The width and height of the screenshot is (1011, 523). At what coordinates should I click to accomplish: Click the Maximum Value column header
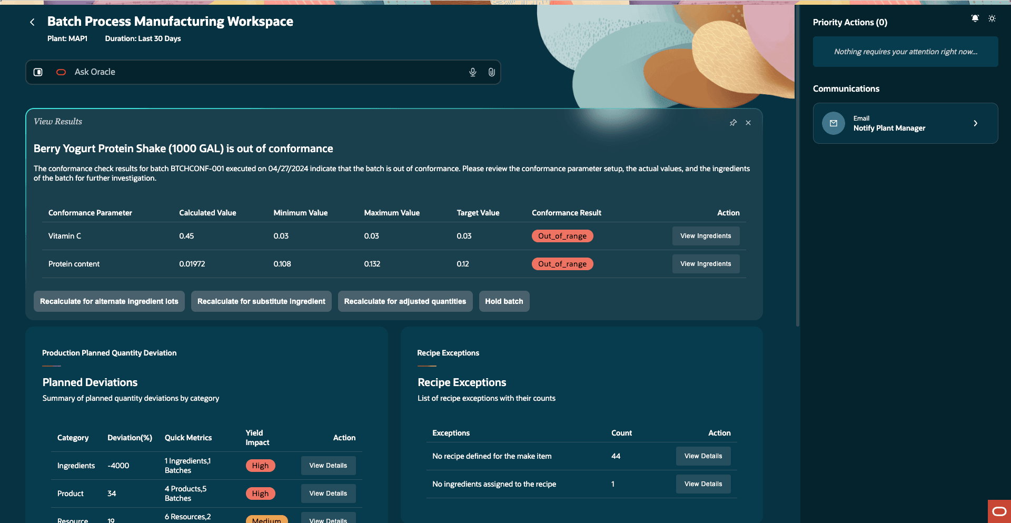pyautogui.click(x=392, y=213)
